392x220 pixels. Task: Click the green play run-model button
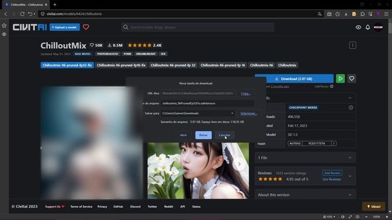341,79
